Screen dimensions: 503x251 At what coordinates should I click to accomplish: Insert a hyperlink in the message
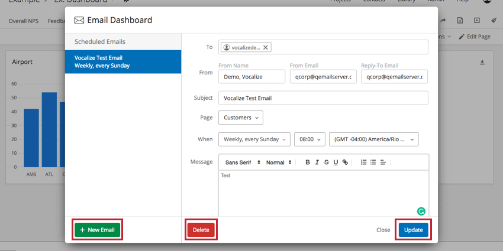(345, 162)
